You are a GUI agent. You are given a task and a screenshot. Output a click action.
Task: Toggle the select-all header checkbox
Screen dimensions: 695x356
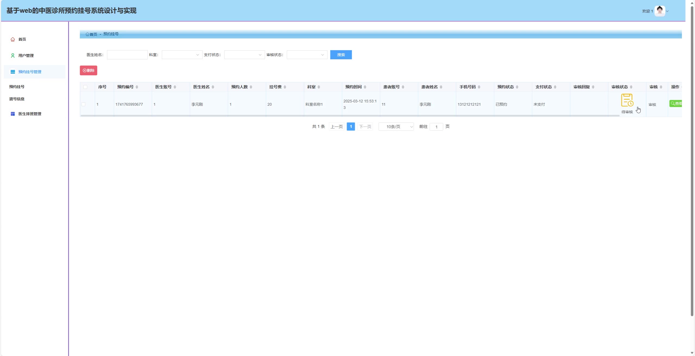click(85, 87)
